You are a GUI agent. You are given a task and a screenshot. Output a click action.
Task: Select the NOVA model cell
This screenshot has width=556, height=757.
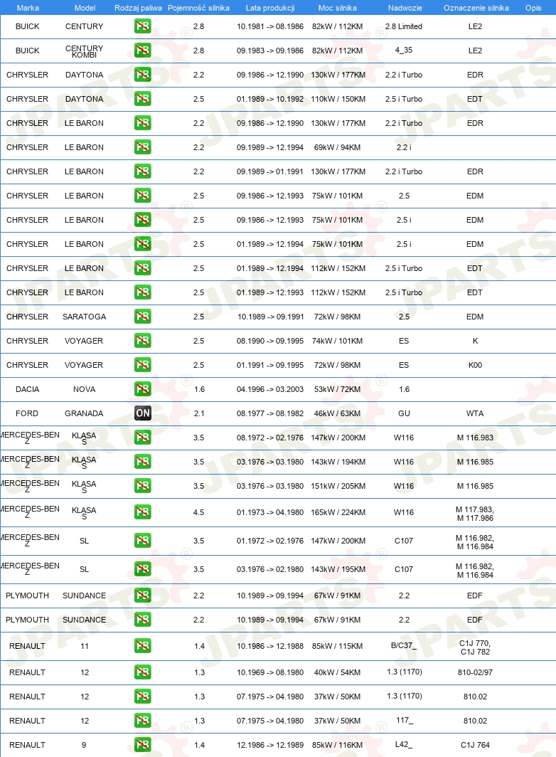point(84,388)
